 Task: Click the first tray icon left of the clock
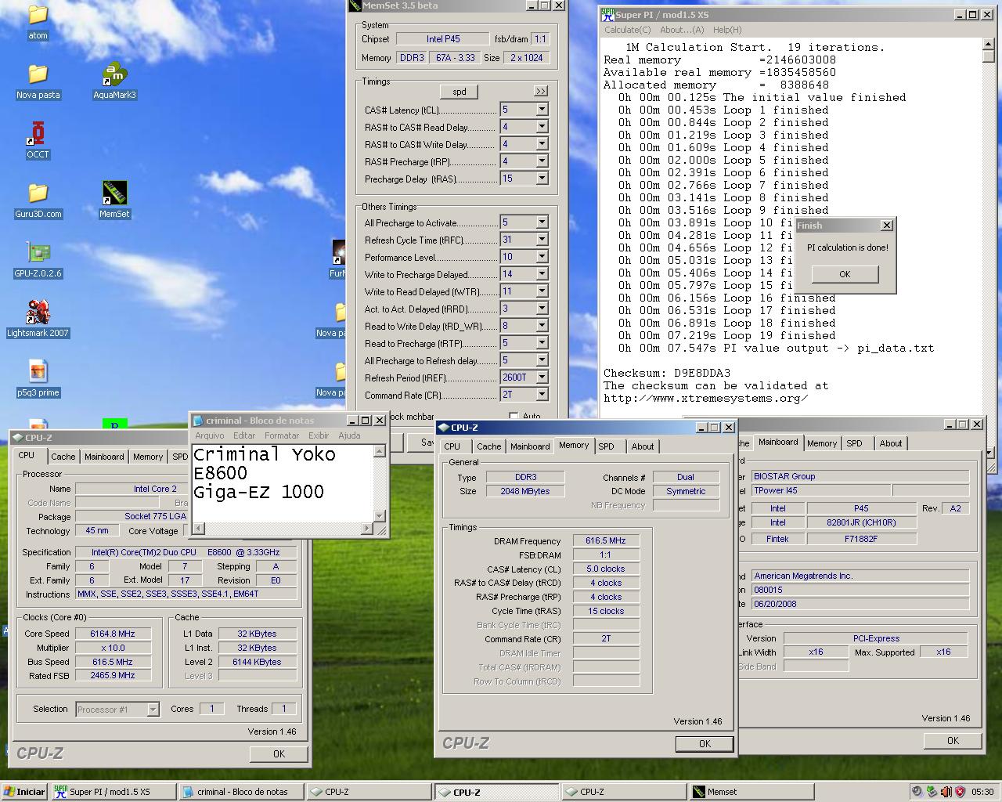[961, 792]
